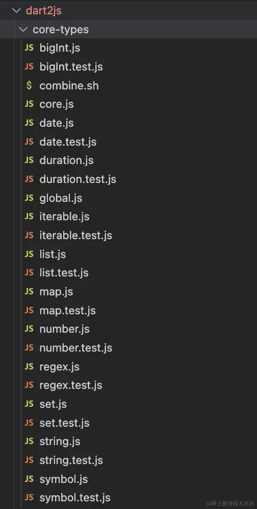Click the orange JS icon beside symbol.test.js

pos(29,498)
